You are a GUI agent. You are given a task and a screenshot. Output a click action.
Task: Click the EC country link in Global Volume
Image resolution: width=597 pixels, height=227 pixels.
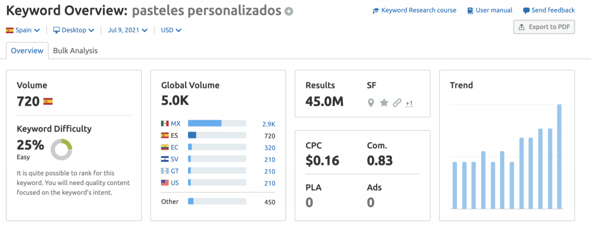[174, 147]
